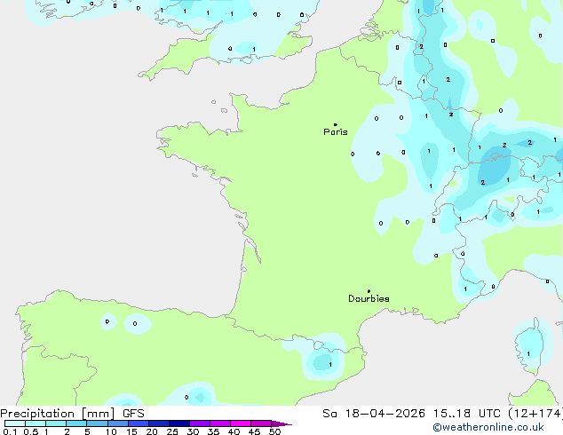Click the Dourbies city label
Screen dimensions: 563x435
[369, 298]
